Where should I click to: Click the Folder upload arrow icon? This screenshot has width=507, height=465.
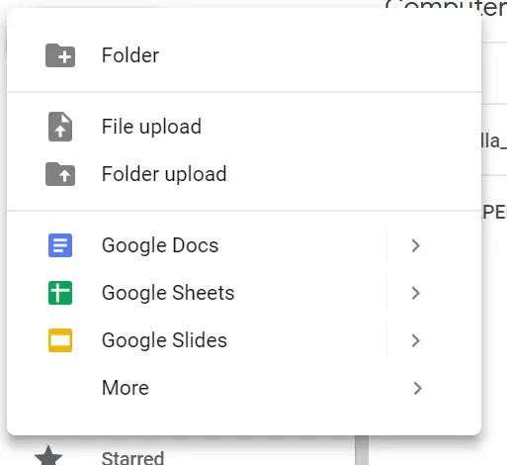[x=60, y=174]
